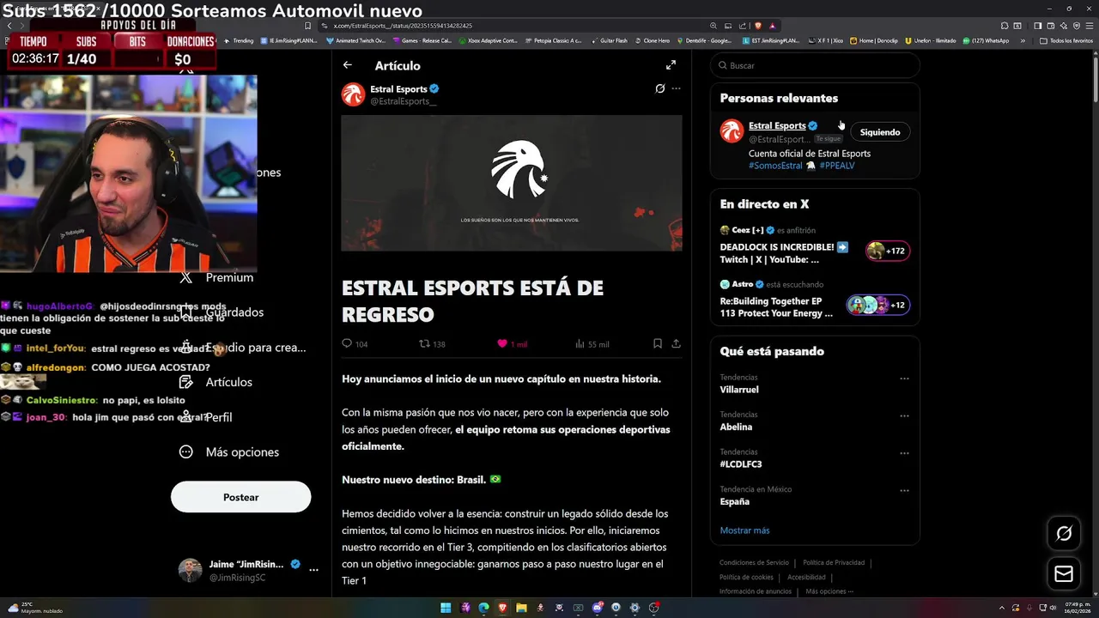Open options for the Abelina trend

point(904,415)
